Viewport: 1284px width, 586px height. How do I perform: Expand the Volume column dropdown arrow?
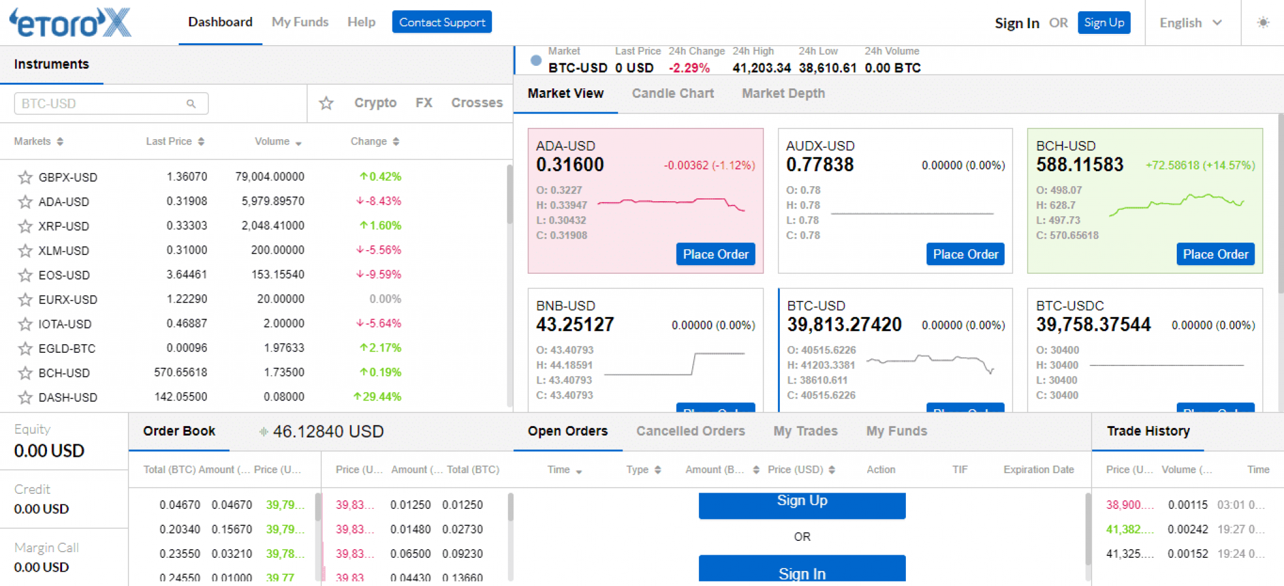[x=298, y=143]
